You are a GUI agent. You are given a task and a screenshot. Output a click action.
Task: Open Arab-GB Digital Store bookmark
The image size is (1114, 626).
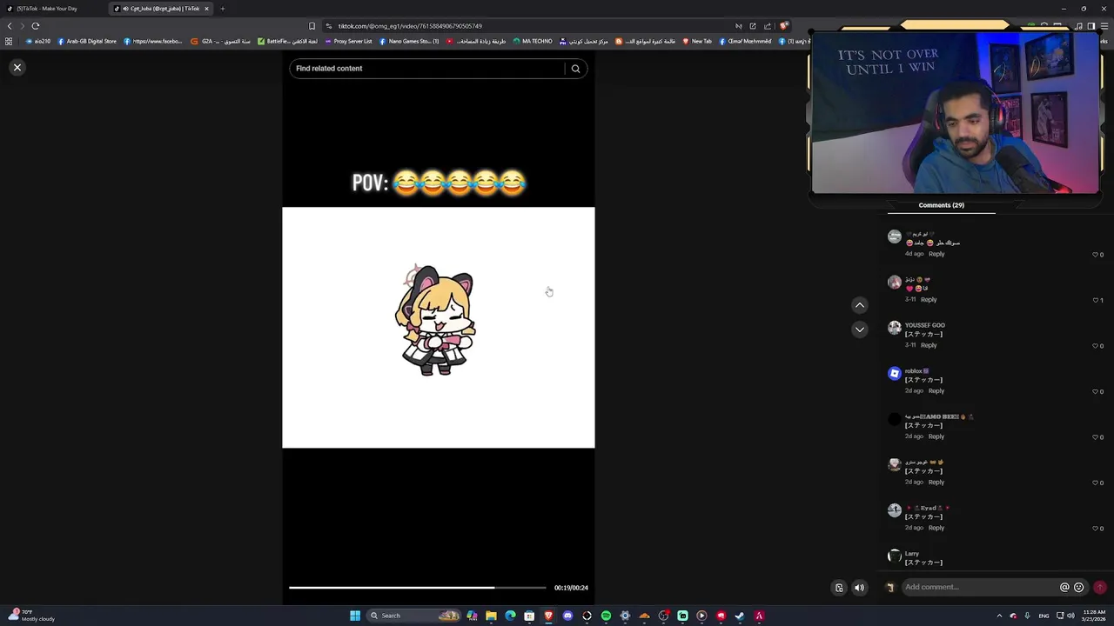pos(87,41)
